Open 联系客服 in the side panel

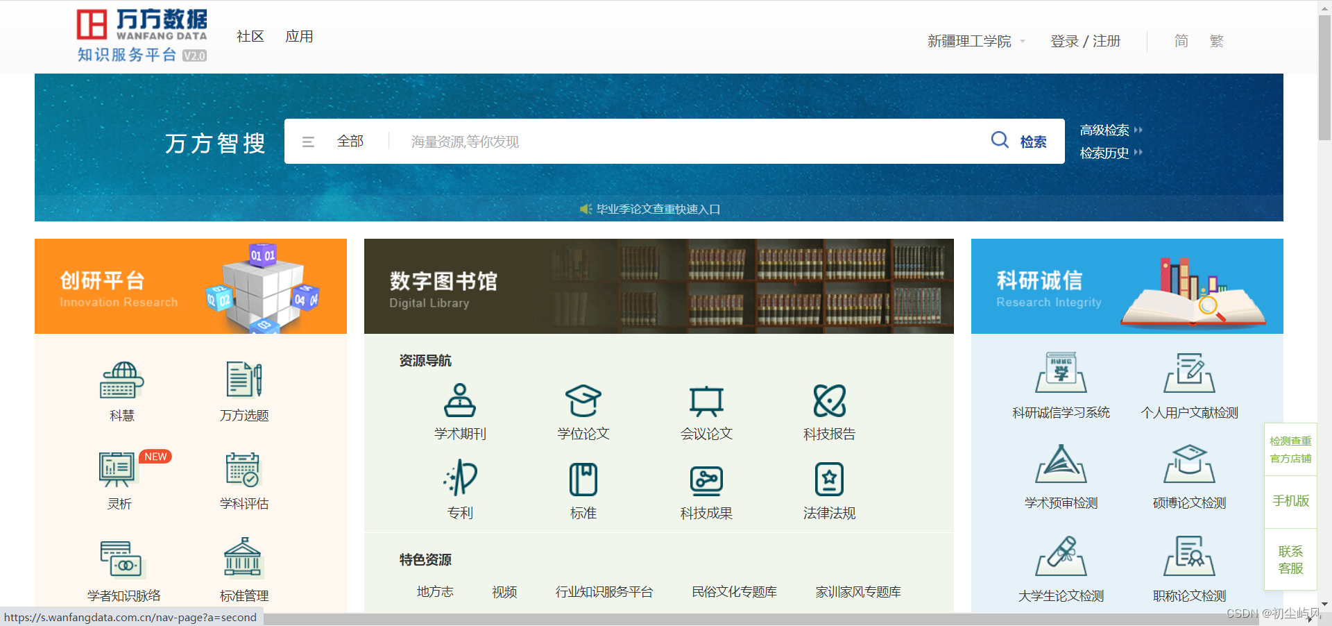pyautogui.click(x=1290, y=559)
